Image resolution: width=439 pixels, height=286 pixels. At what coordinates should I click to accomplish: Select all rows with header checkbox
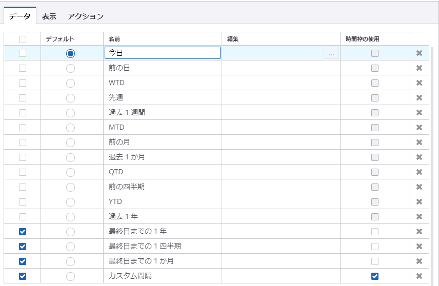click(x=22, y=39)
